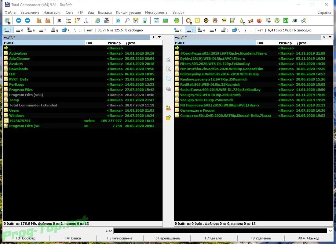Open left panel directory history dropdown arrow
Viewport: 336px width, 244px height.
(159, 37)
